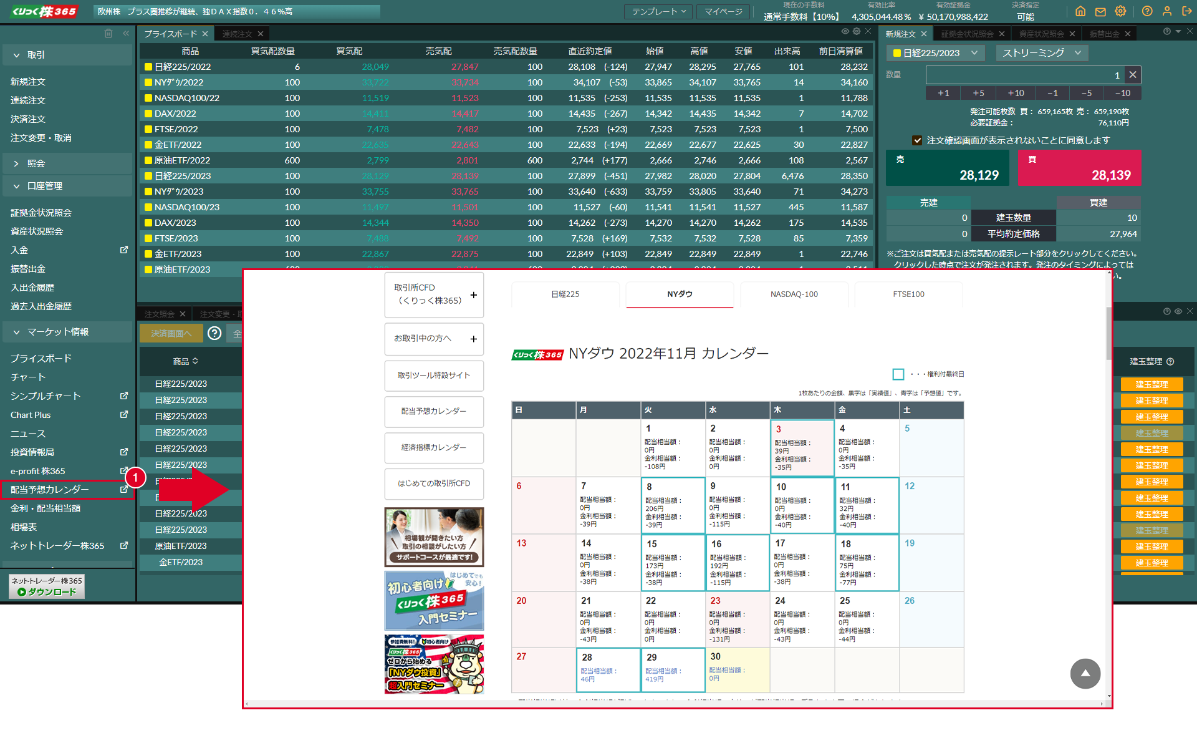Click the くりっく株365 logo
The image size is (1197, 743).
(43, 11)
